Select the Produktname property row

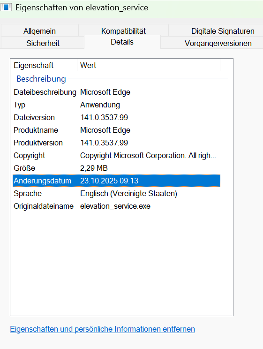point(116,130)
